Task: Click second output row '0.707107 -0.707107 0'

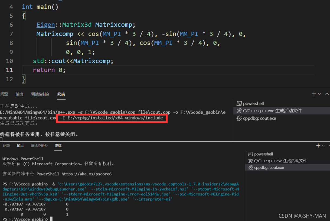Action: [37, 209]
